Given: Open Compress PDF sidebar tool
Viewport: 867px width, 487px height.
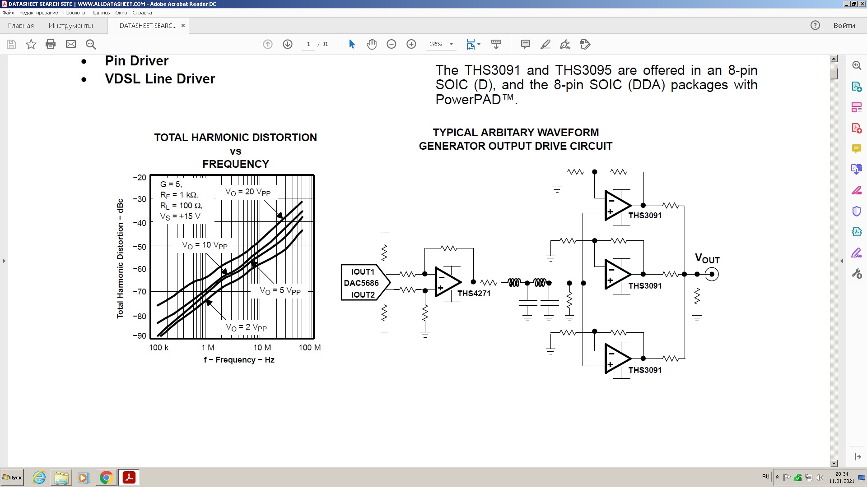Looking at the screenshot, I should 857,232.
